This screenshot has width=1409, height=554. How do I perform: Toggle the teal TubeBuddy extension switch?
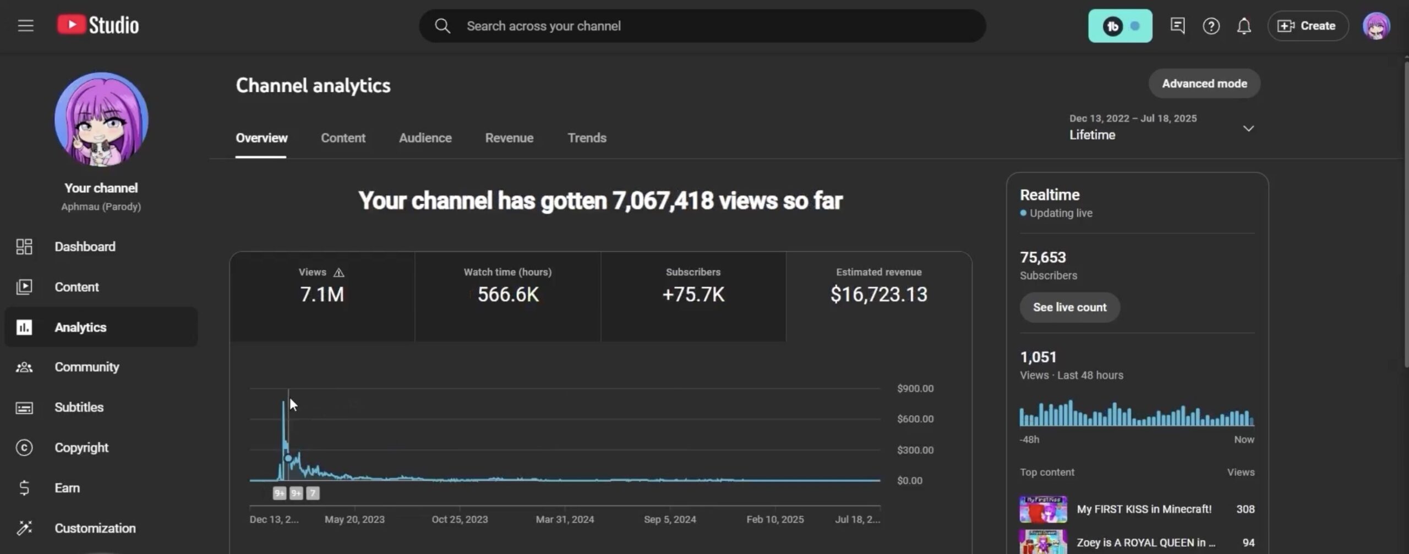[x=1120, y=26]
